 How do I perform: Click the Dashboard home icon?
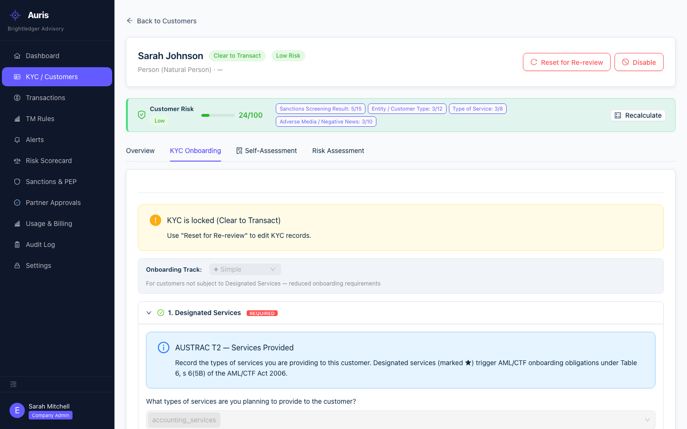point(17,56)
